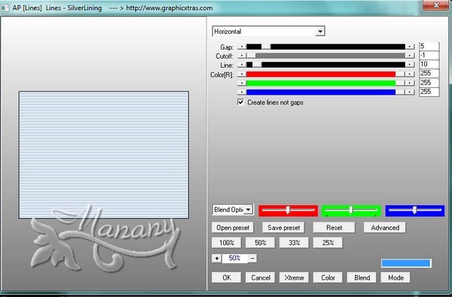Click the red blend slider handle

(288, 211)
